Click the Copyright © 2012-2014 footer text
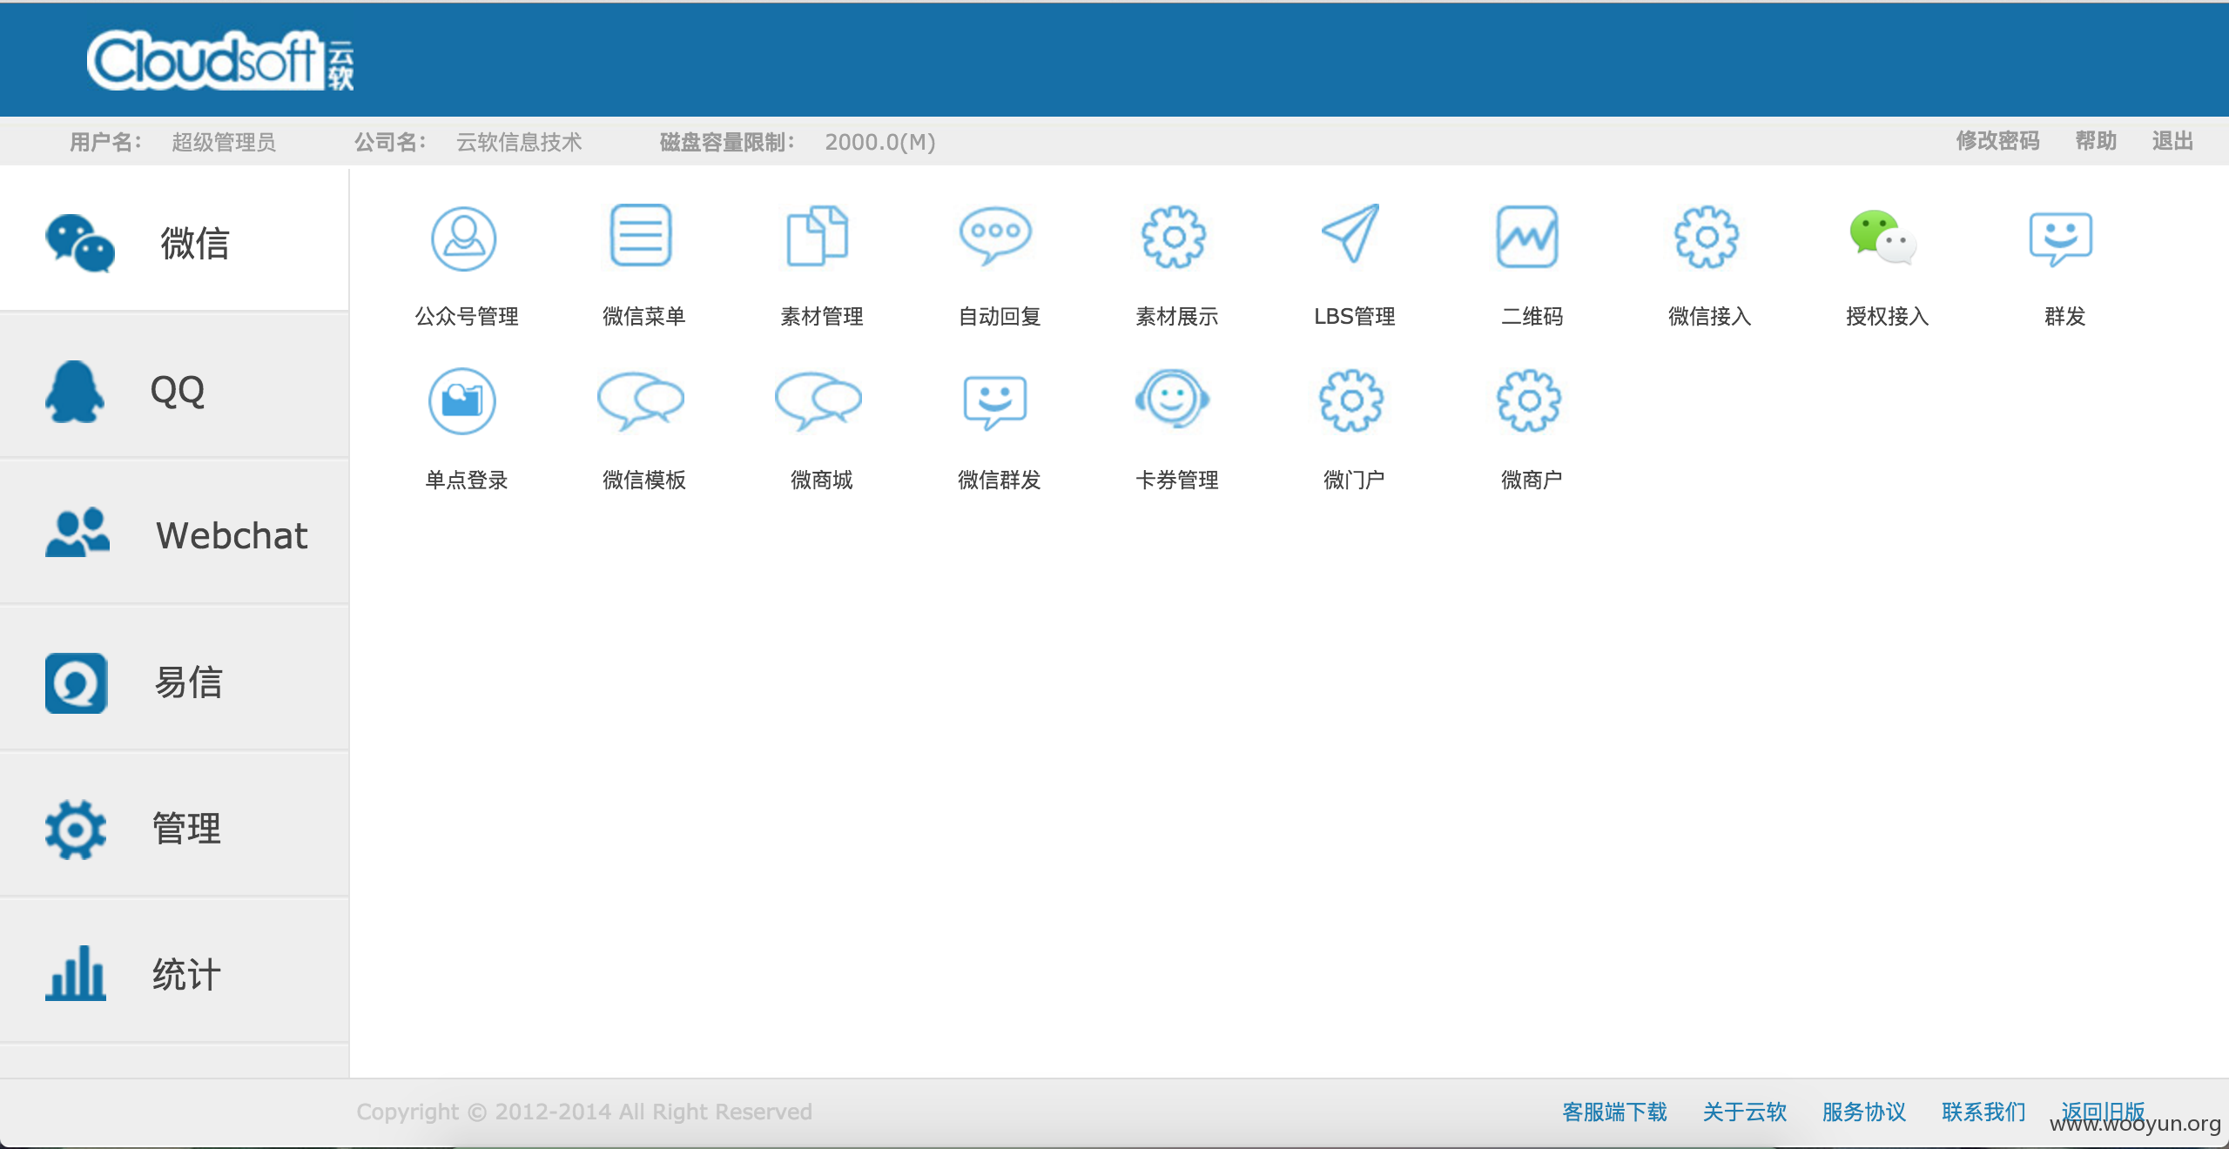 click(x=584, y=1112)
